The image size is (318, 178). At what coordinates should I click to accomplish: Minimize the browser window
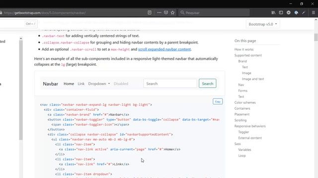291,4
